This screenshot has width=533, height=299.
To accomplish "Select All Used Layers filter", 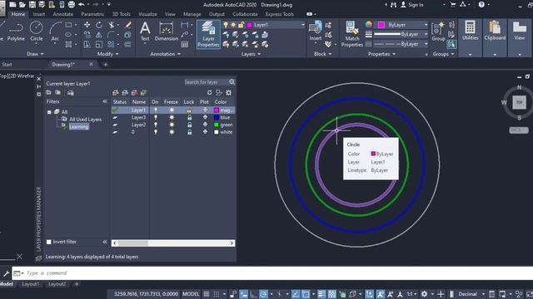I will (85, 120).
